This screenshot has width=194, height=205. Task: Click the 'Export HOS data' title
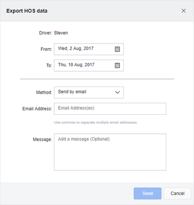[x=27, y=11]
